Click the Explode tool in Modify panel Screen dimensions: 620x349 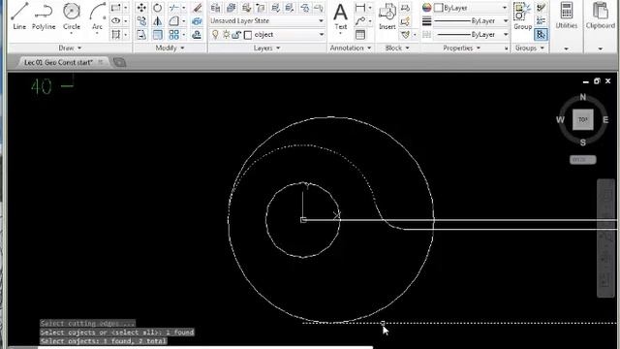[197, 21]
